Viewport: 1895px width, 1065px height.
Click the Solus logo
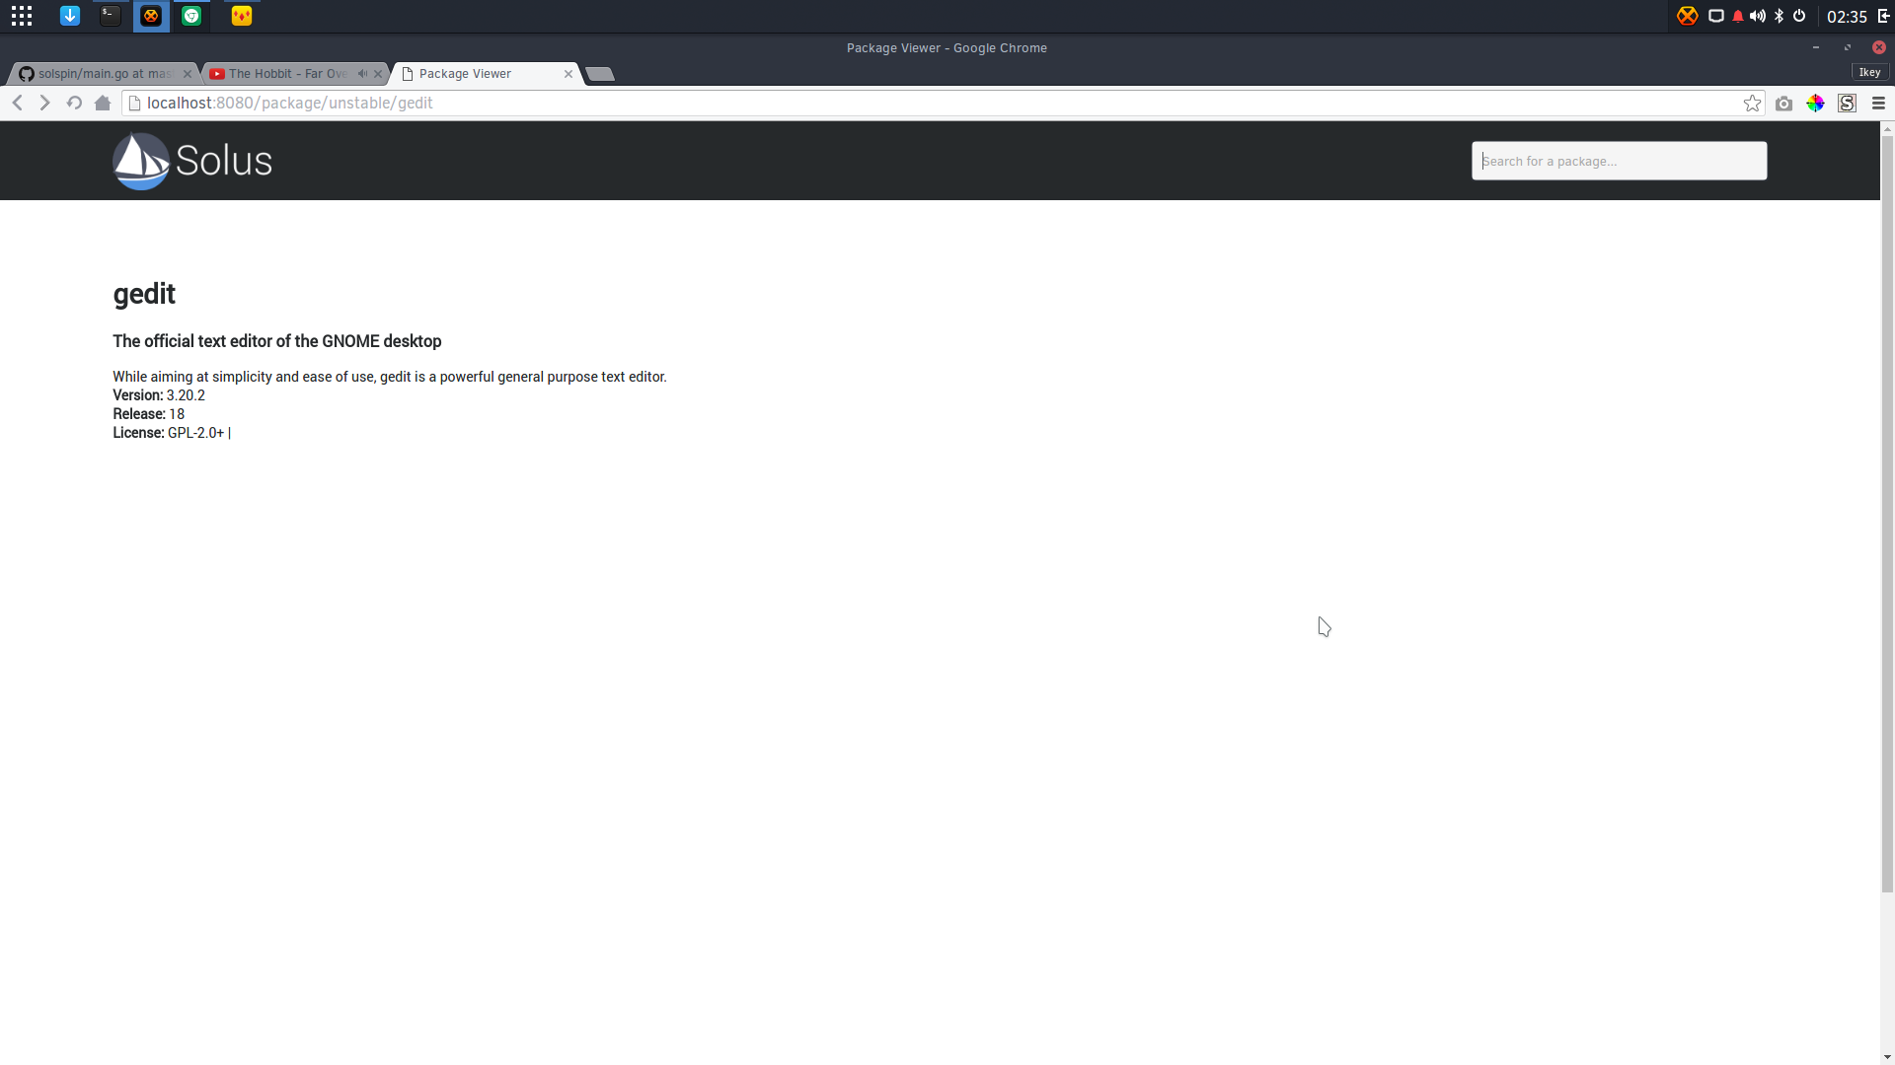pyautogui.click(x=192, y=161)
